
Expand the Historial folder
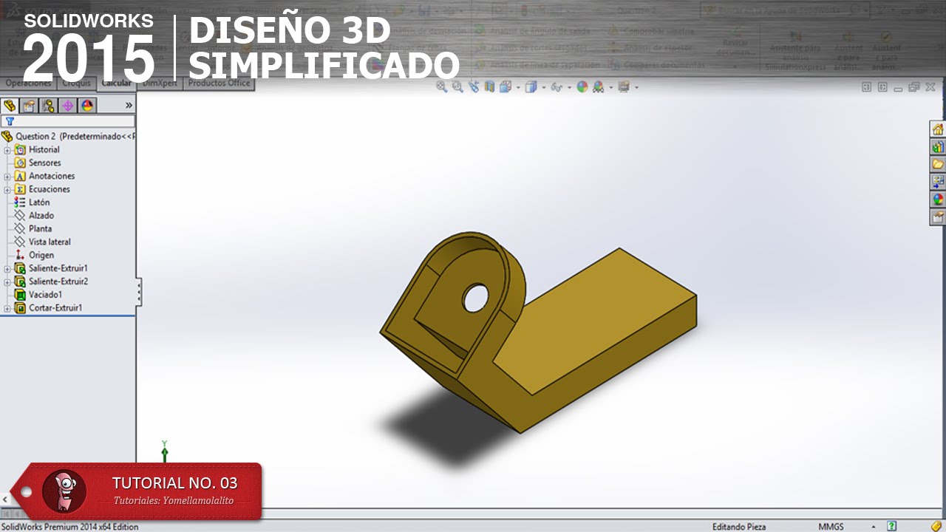point(7,150)
